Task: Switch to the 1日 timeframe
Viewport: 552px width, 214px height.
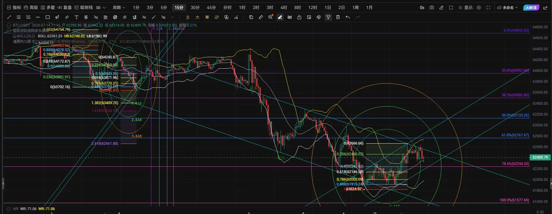Action: [328, 8]
